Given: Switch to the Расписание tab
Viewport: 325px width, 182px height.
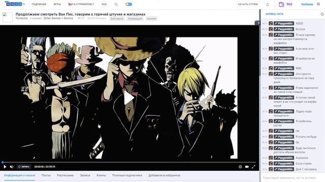Looking at the screenshot, I should click(x=66, y=175).
